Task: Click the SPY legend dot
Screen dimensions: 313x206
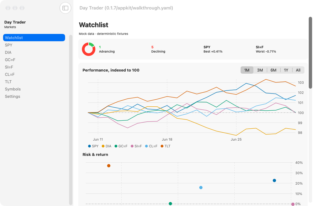Action: click(90, 146)
